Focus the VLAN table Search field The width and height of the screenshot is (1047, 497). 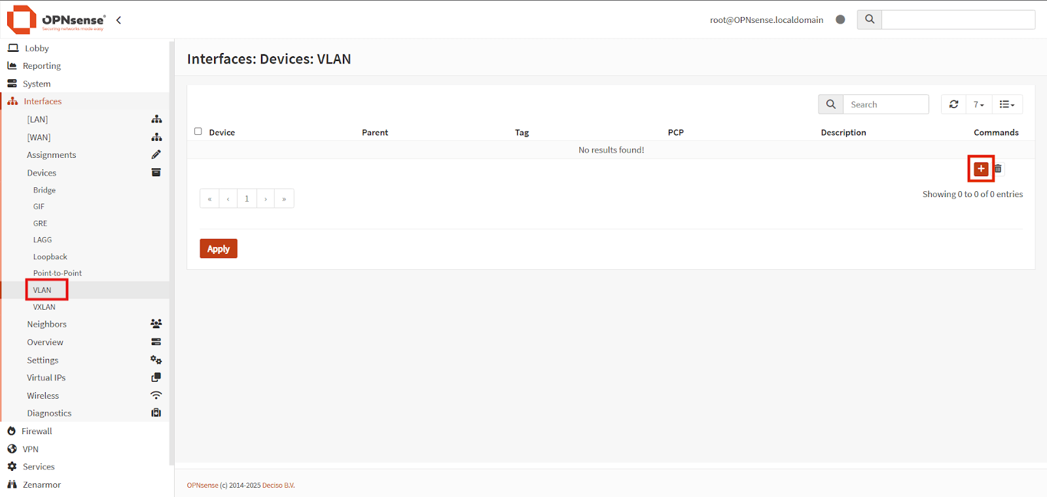coord(886,104)
